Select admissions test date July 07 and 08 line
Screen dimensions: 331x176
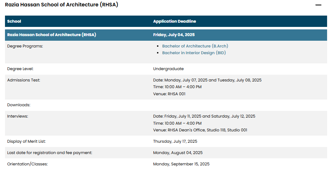207,80
